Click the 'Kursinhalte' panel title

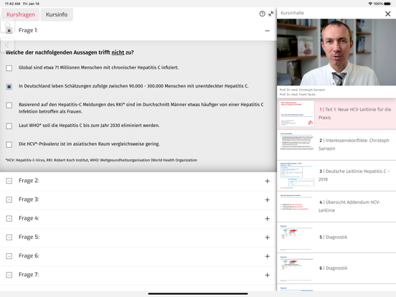click(x=293, y=13)
